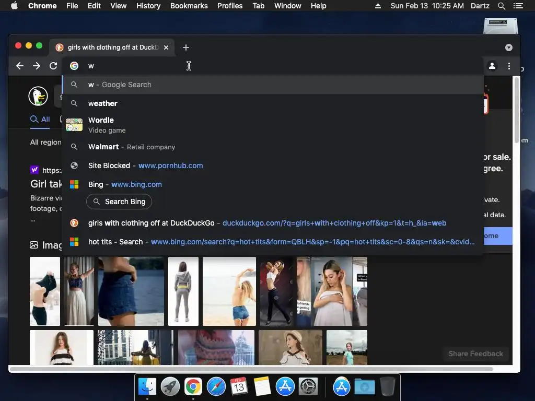The height and width of the screenshot is (401, 535).
Task: Click the horizontal scrollbar at the window bottom
Action: pos(251,369)
